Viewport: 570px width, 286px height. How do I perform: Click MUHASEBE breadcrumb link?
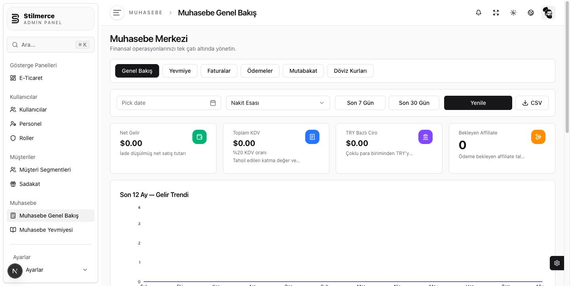click(146, 13)
